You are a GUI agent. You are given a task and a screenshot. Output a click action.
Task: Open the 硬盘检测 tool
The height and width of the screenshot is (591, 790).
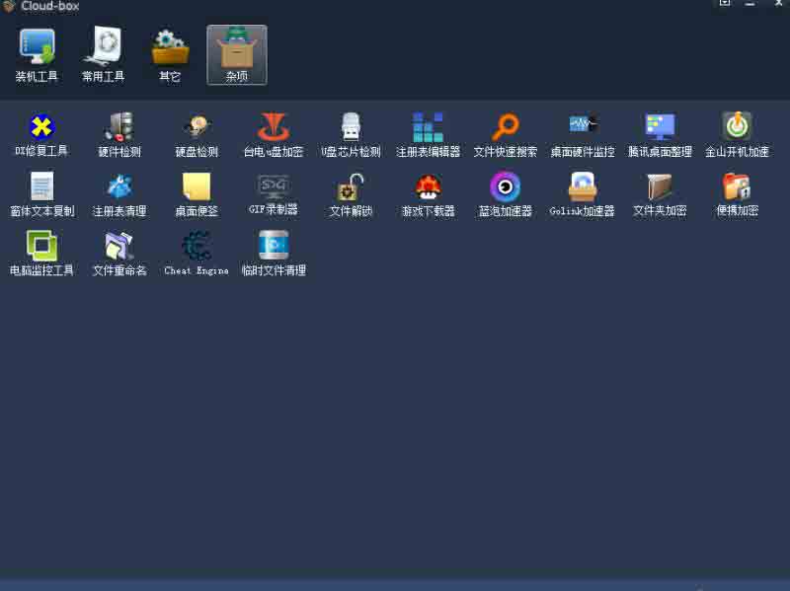point(197,135)
